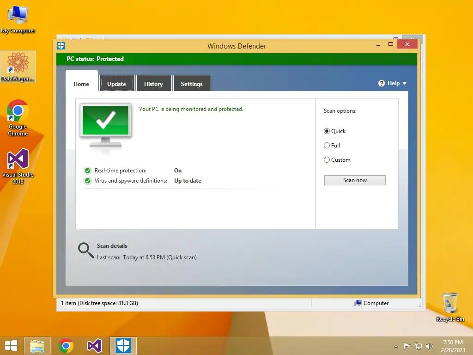
Task: Click the Virus and spyware definitions check icon
Action: tap(87, 181)
